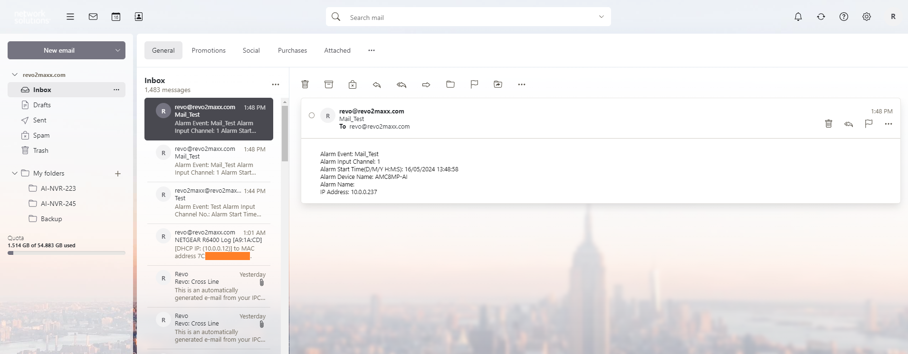Open the Sent folder
The image size is (908, 354).
(67, 120)
